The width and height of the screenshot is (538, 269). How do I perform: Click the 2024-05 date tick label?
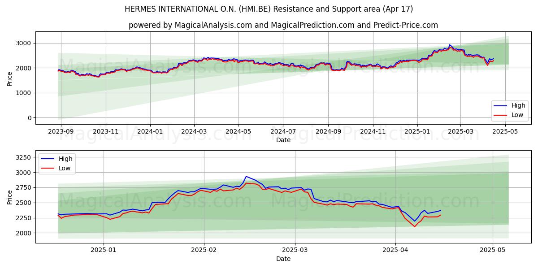tap(239, 132)
